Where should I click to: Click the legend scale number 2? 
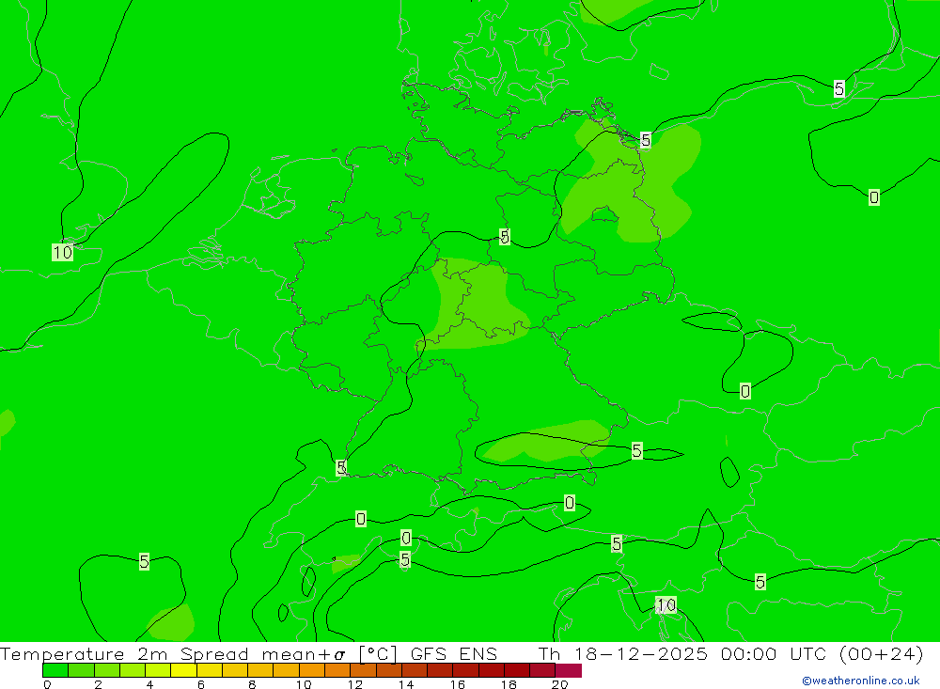click(x=99, y=684)
